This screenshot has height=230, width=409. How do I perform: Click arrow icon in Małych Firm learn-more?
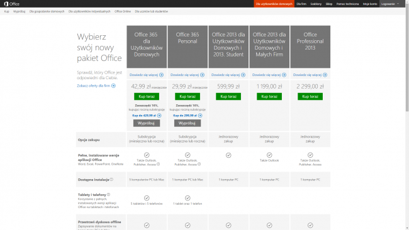tap(284, 75)
